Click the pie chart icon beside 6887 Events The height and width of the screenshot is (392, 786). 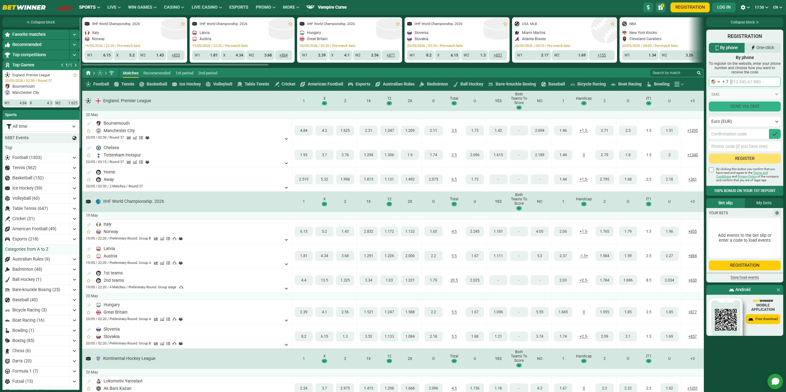pyautogui.click(x=74, y=138)
